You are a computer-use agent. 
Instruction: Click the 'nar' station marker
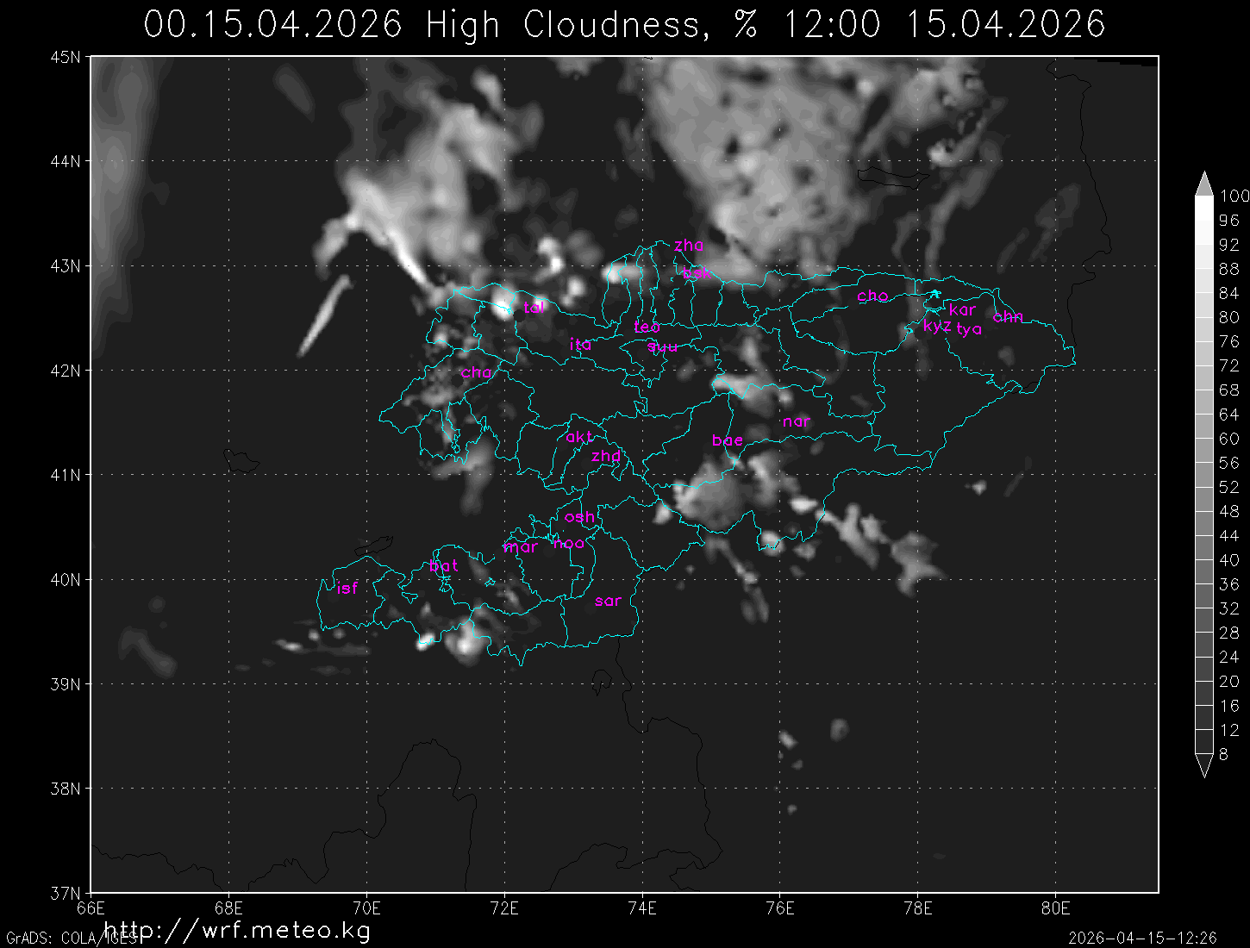click(797, 421)
